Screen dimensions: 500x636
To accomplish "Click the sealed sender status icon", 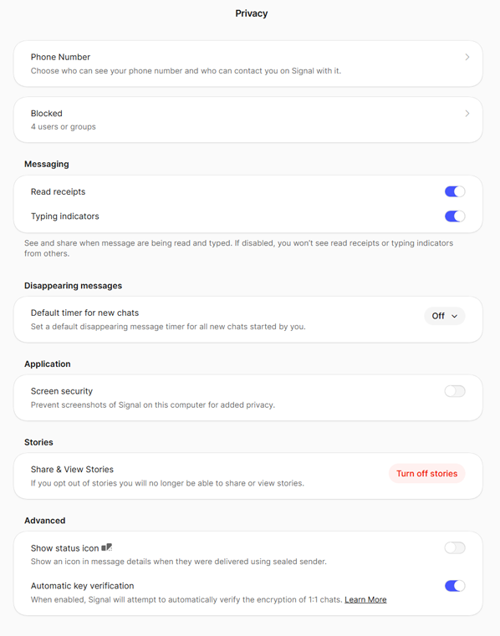I will [x=106, y=547].
